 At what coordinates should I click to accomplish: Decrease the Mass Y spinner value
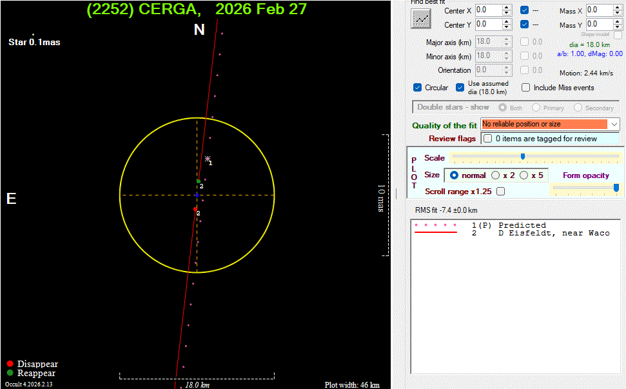pyautogui.click(x=618, y=28)
